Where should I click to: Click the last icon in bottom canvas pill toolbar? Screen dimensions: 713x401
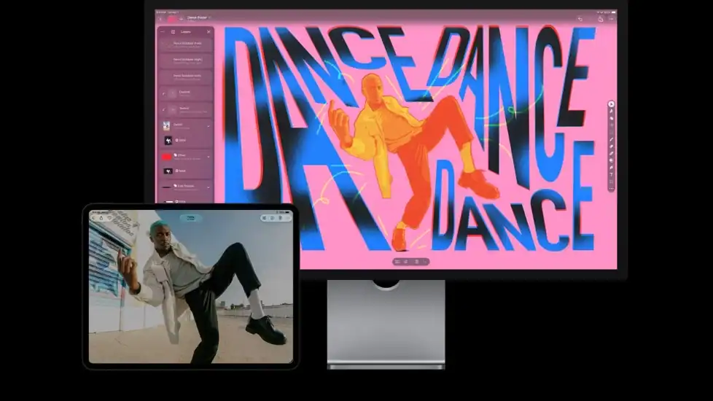pyautogui.click(x=426, y=262)
